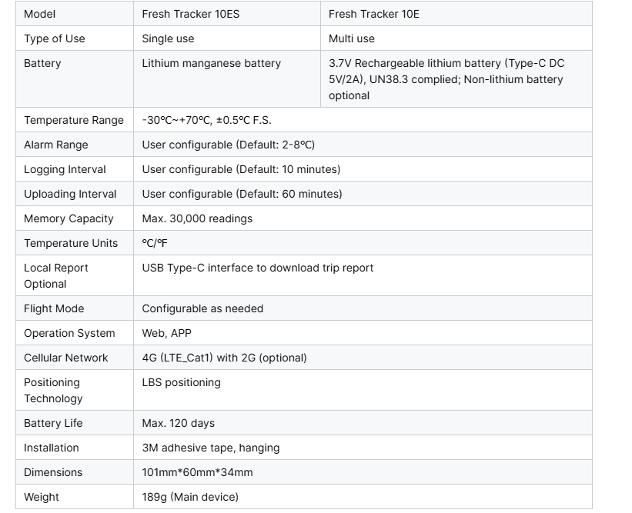This screenshot has height=513, width=632.
Task: Click the "Alarm Range" row label
Action: (55, 145)
